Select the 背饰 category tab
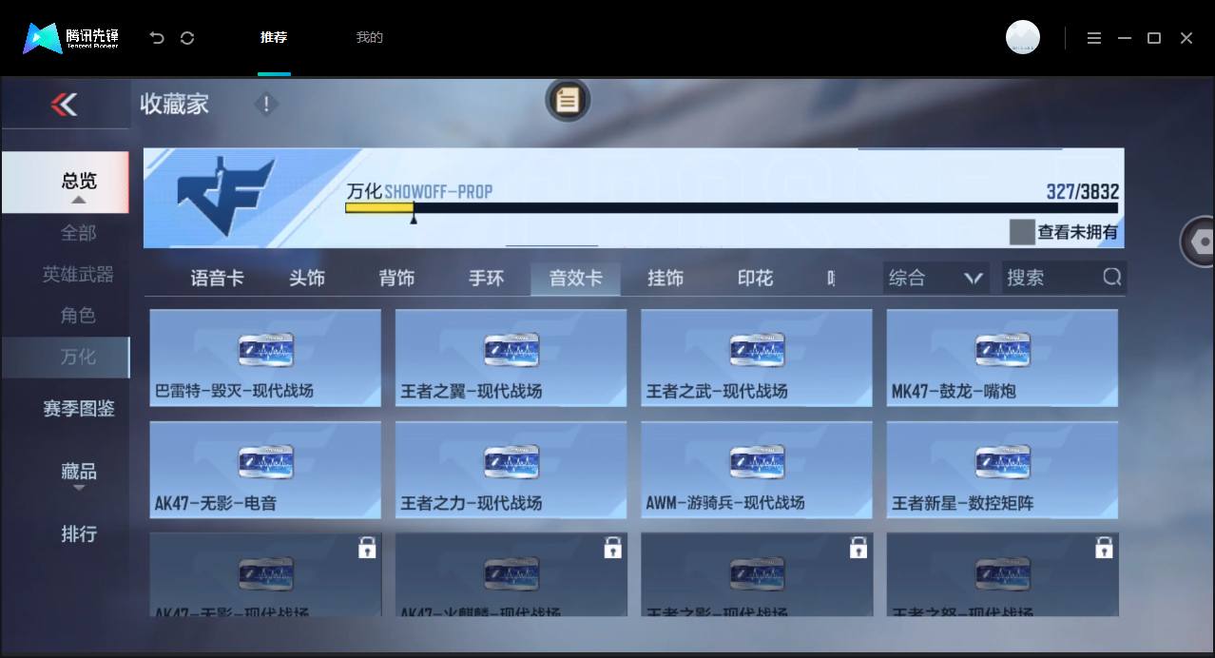 coord(396,278)
